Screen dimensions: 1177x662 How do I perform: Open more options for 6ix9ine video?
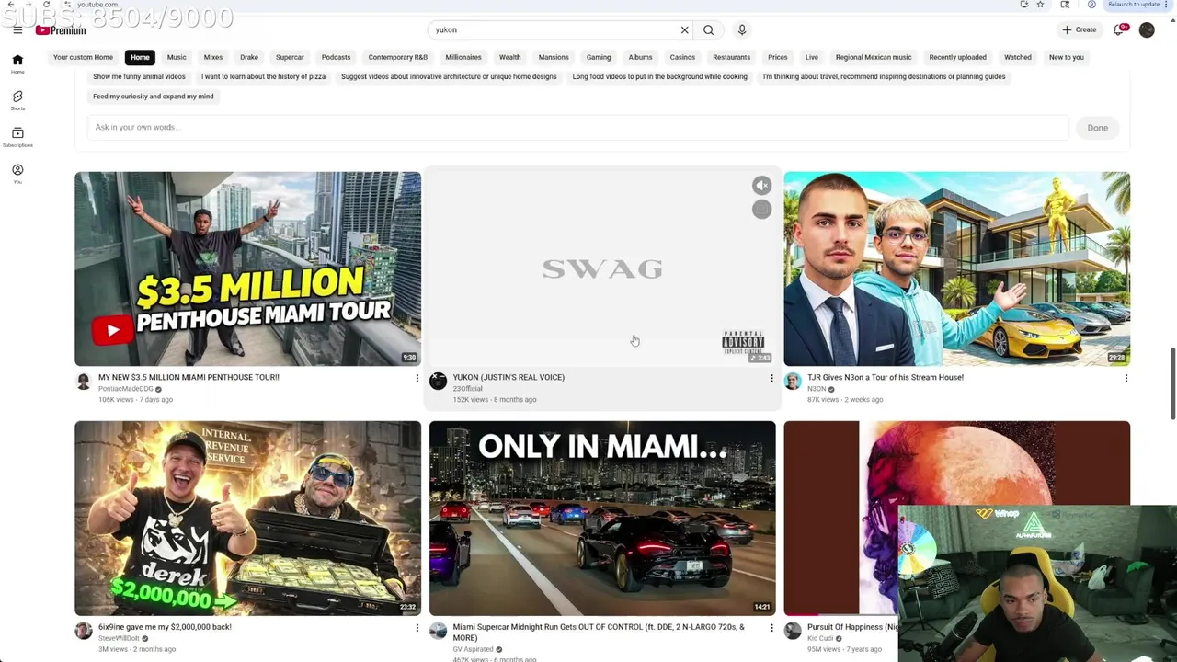[417, 628]
